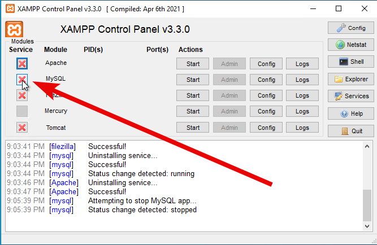377x245 pixels.
Task: Open the control panel Config with wrench icon
Action: click(351, 28)
